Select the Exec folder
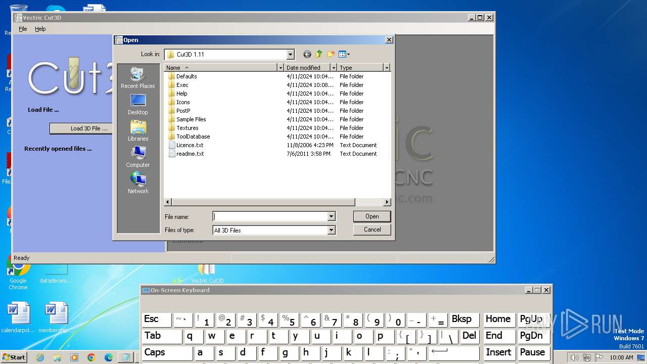This screenshot has width=647, height=364. point(182,85)
